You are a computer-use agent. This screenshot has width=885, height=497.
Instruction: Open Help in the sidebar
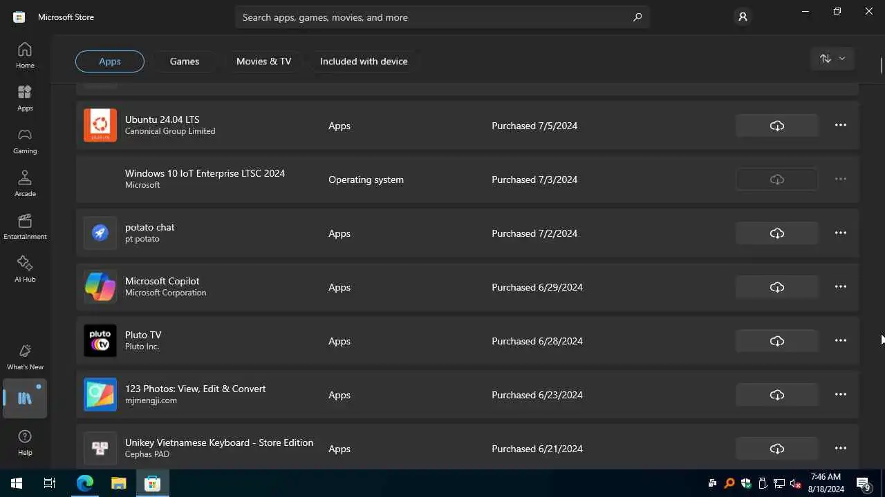[25, 442]
